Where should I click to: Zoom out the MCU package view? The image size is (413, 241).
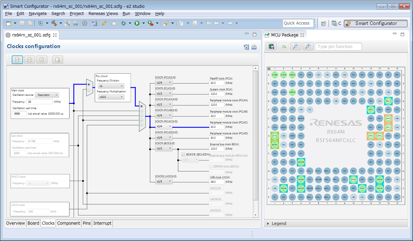(x=296, y=47)
